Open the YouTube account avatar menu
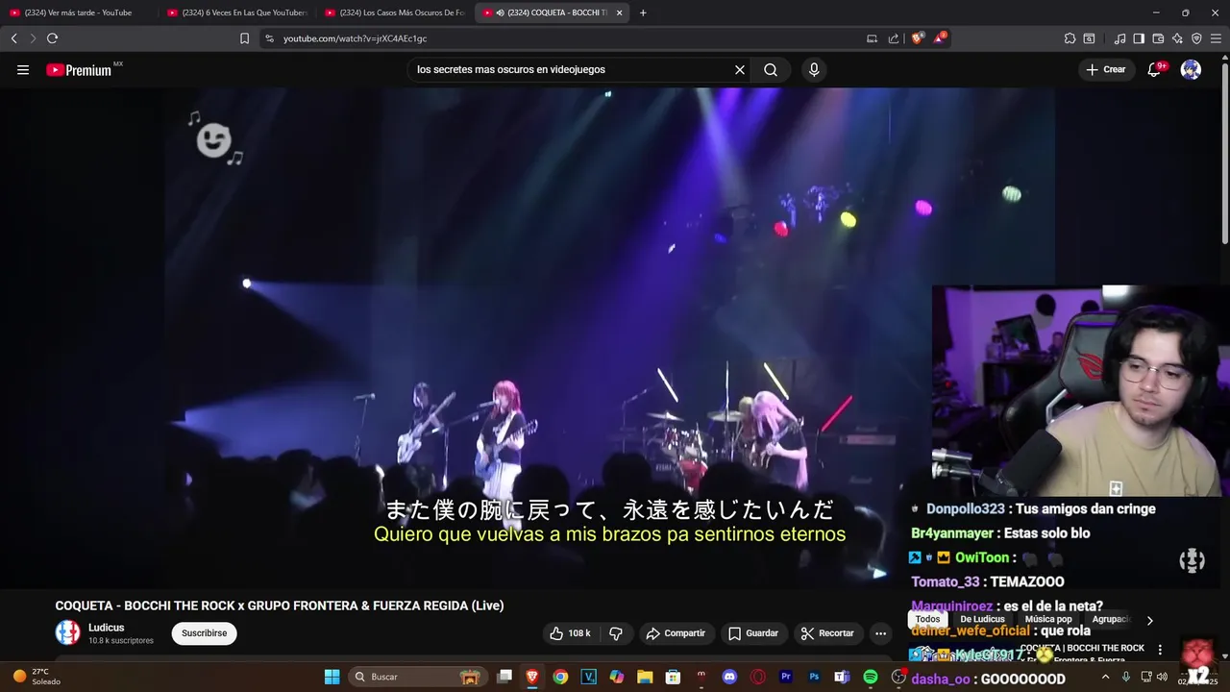Viewport: 1230px width, 692px height. pos(1191,69)
